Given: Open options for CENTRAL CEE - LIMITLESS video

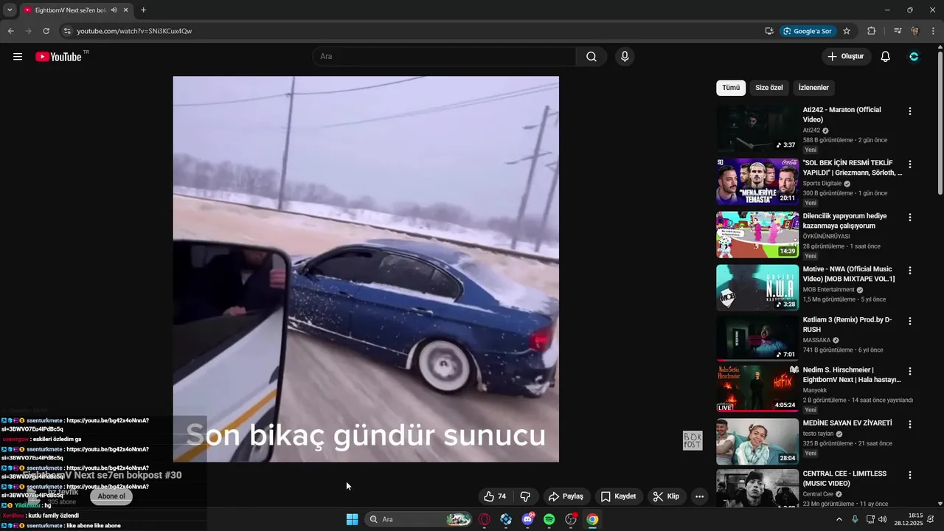Looking at the screenshot, I should pyautogui.click(x=909, y=475).
